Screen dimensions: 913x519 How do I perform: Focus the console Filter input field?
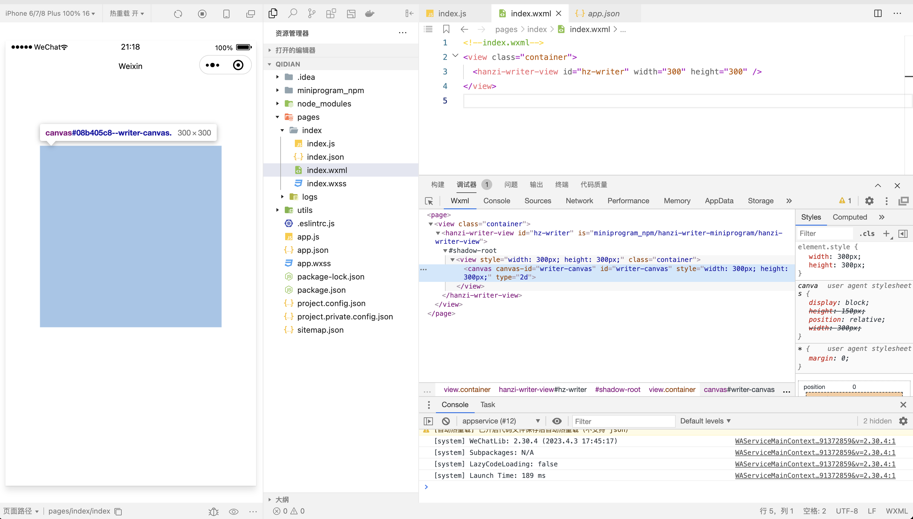click(623, 421)
